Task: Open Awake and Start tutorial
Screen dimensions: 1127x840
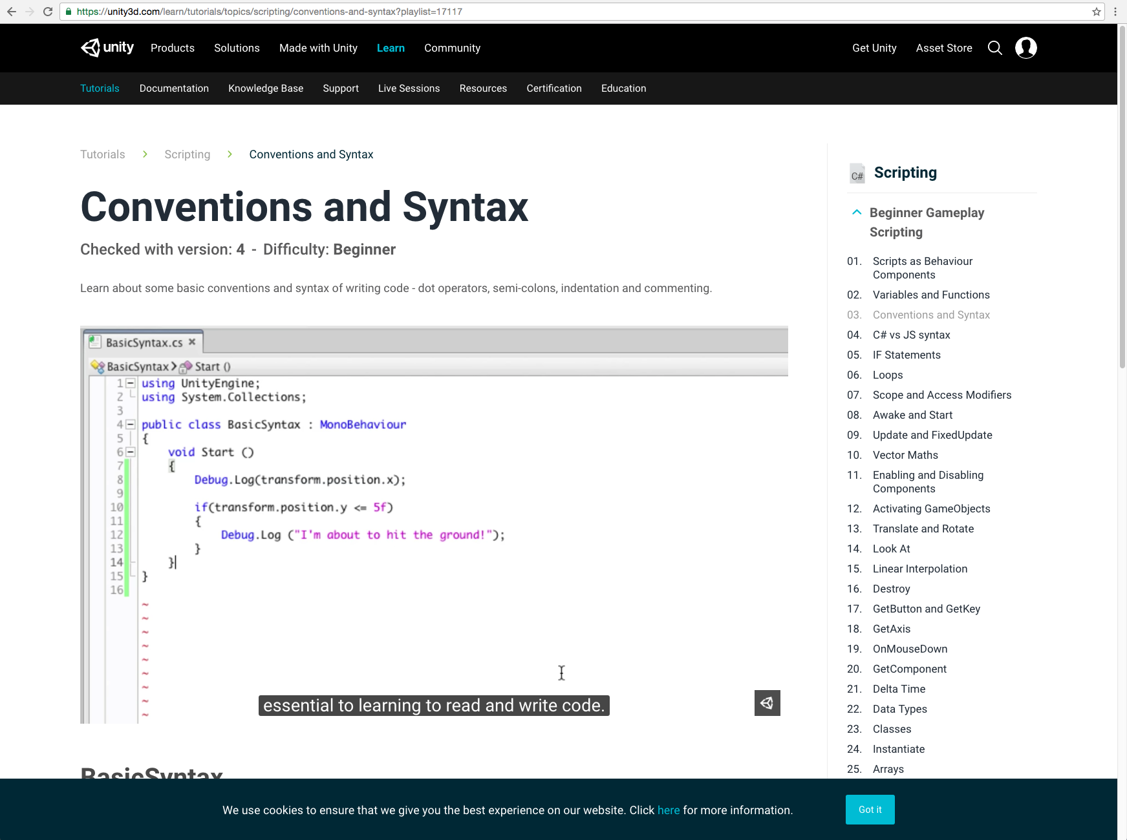Action: pyautogui.click(x=912, y=415)
